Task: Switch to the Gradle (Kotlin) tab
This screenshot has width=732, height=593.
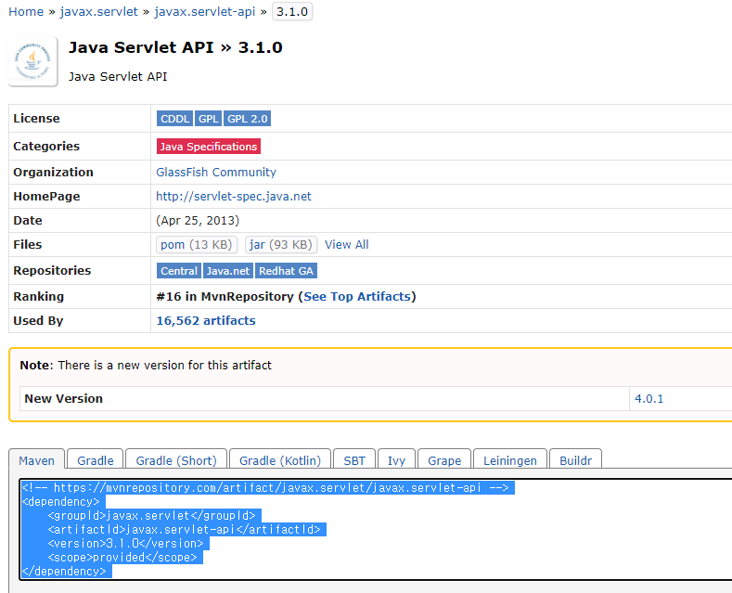Action: [x=280, y=460]
